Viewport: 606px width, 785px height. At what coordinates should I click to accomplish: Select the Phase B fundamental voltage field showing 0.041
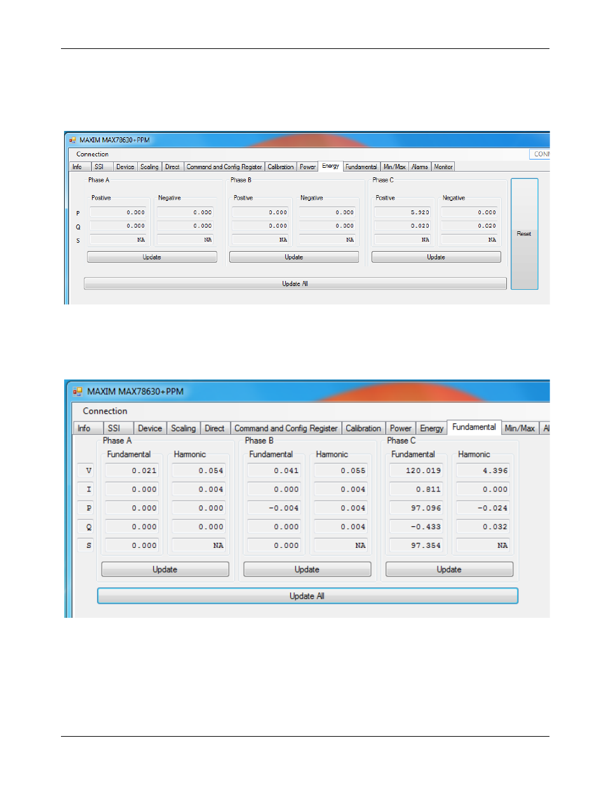click(274, 471)
